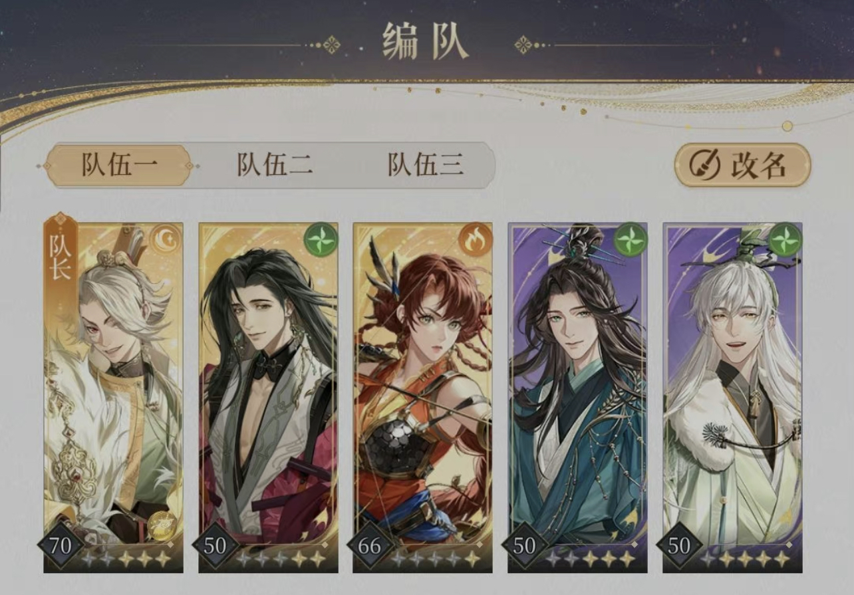This screenshot has height=595, width=854.
Task: Pick the teal-robed character card
Action: 577,397
